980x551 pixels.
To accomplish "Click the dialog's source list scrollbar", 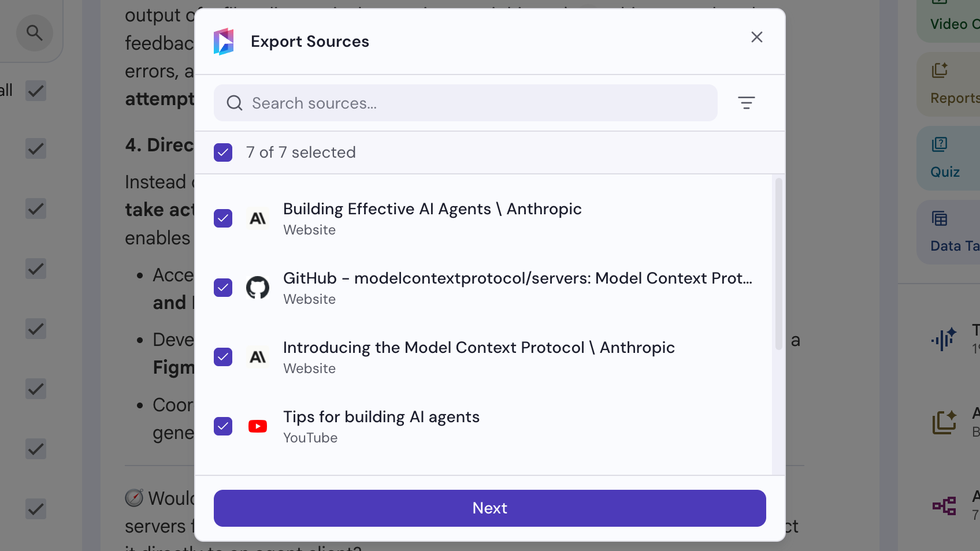I will click(779, 264).
